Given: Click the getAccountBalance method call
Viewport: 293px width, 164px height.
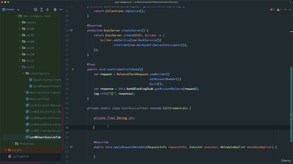Looking at the screenshot, I should click(168, 89).
